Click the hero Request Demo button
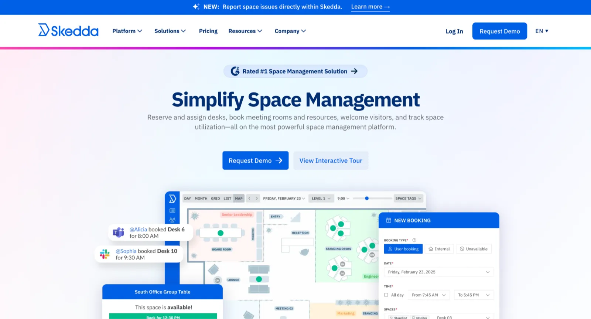This screenshot has height=319, width=591. tap(255, 160)
